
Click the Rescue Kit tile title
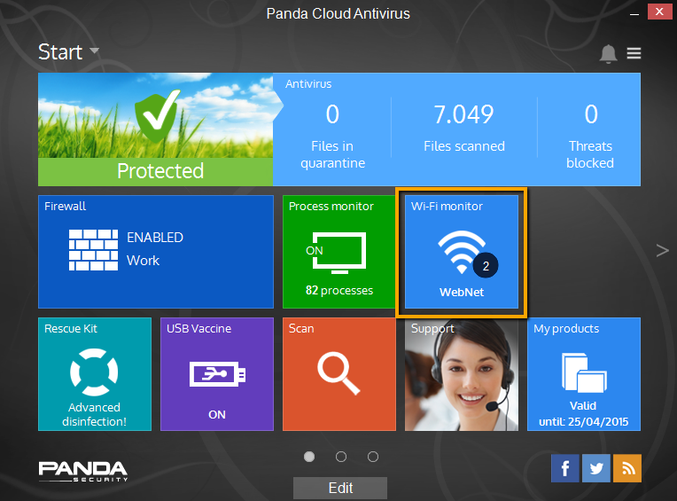71,329
